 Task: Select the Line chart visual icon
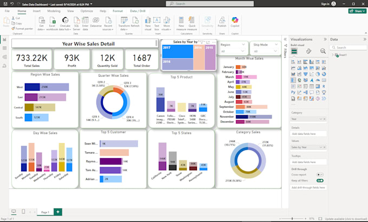point(293,68)
